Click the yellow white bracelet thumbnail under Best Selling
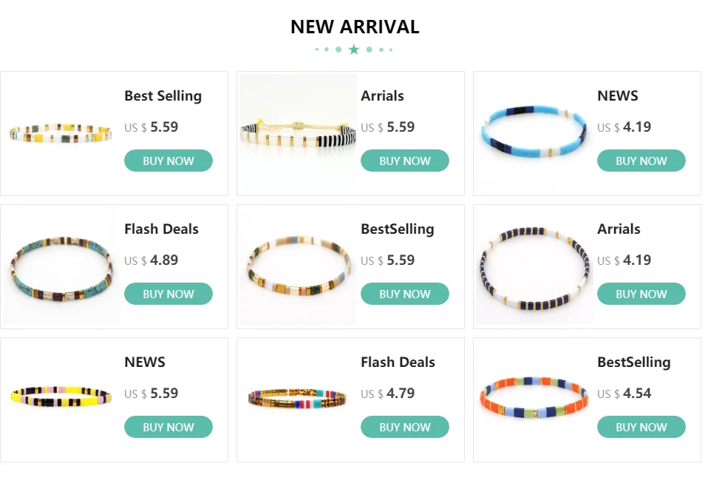The width and height of the screenshot is (708, 489). [x=61, y=133]
